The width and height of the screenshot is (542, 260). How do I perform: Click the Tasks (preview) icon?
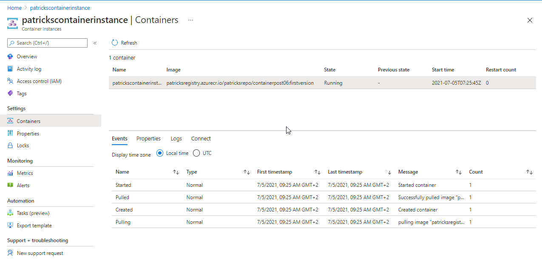tap(10, 213)
